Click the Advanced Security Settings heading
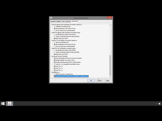The image size is (162, 121). (x=59, y=56)
